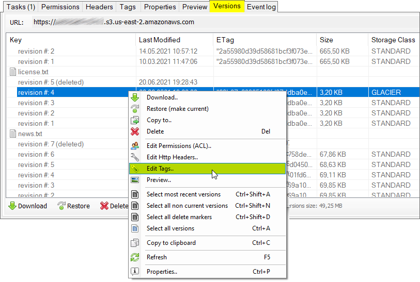
Task: Click the Restore button in bottom toolbar
Action: (x=74, y=206)
